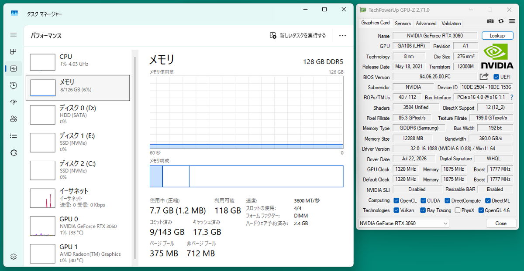Select イーサネット performance item
524x271 pixels.
pyautogui.click(x=78, y=198)
